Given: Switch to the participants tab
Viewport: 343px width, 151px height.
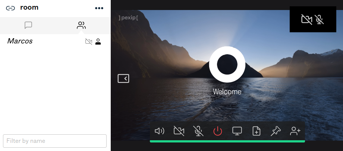Looking at the screenshot, I should click(81, 25).
